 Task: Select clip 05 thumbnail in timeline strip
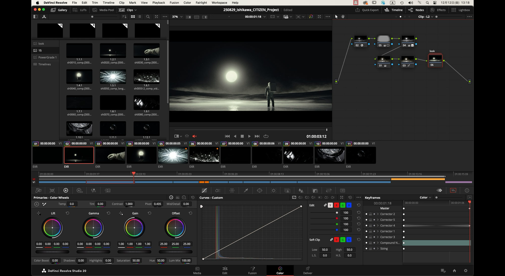point(173,155)
